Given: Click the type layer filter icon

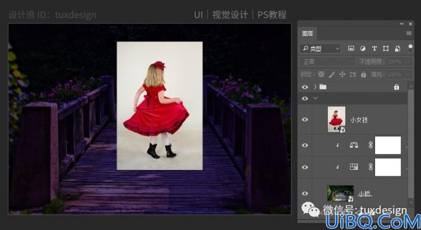Looking at the screenshot, I should [374, 48].
